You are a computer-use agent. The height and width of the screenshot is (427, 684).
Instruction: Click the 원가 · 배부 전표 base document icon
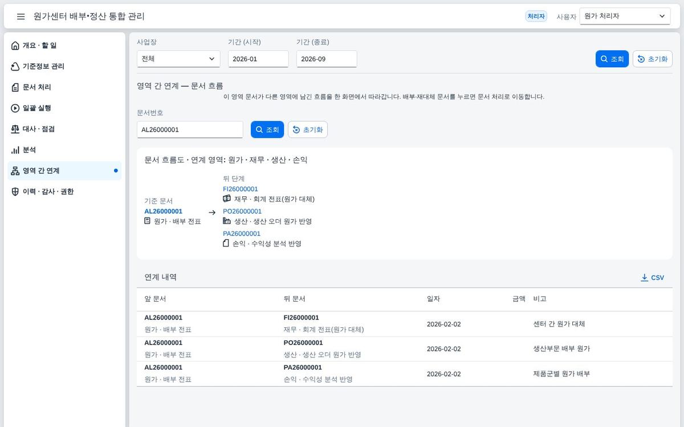click(x=148, y=221)
